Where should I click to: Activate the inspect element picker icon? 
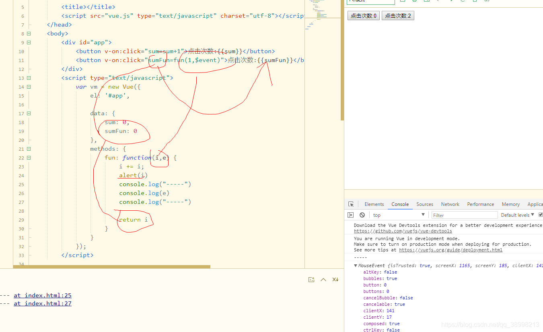pos(351,204)
